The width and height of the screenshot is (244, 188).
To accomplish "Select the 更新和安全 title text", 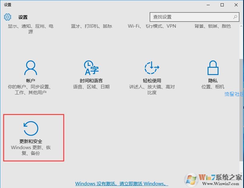I will (x=31, y=141).
